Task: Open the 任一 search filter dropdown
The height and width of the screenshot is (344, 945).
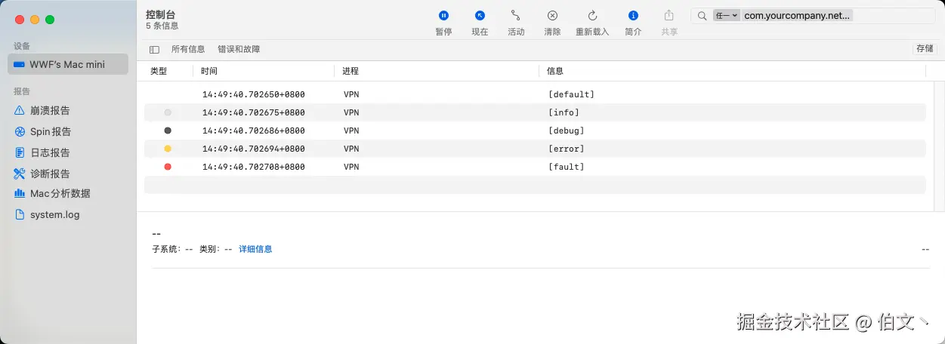Action: (727, 15)
